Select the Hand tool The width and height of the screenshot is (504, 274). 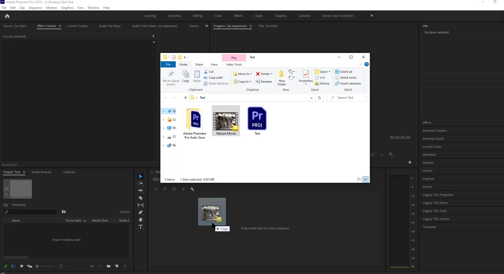(x=141, y=219)
